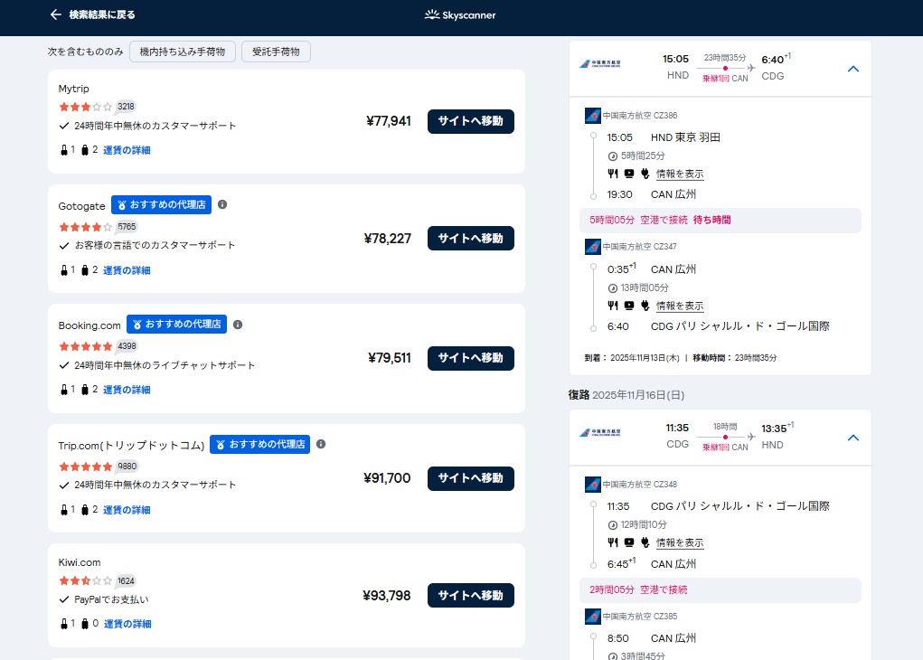Click airline tail icon beside CZ386

click(593, 116)
